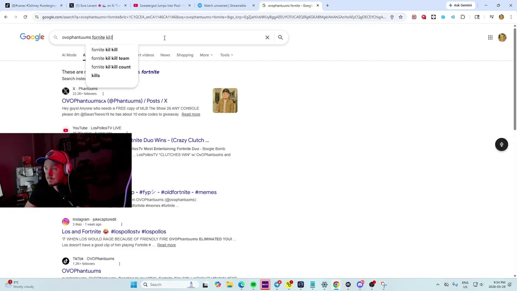Open Windows Start menu
517x291 pixels.
click(134, 285)
